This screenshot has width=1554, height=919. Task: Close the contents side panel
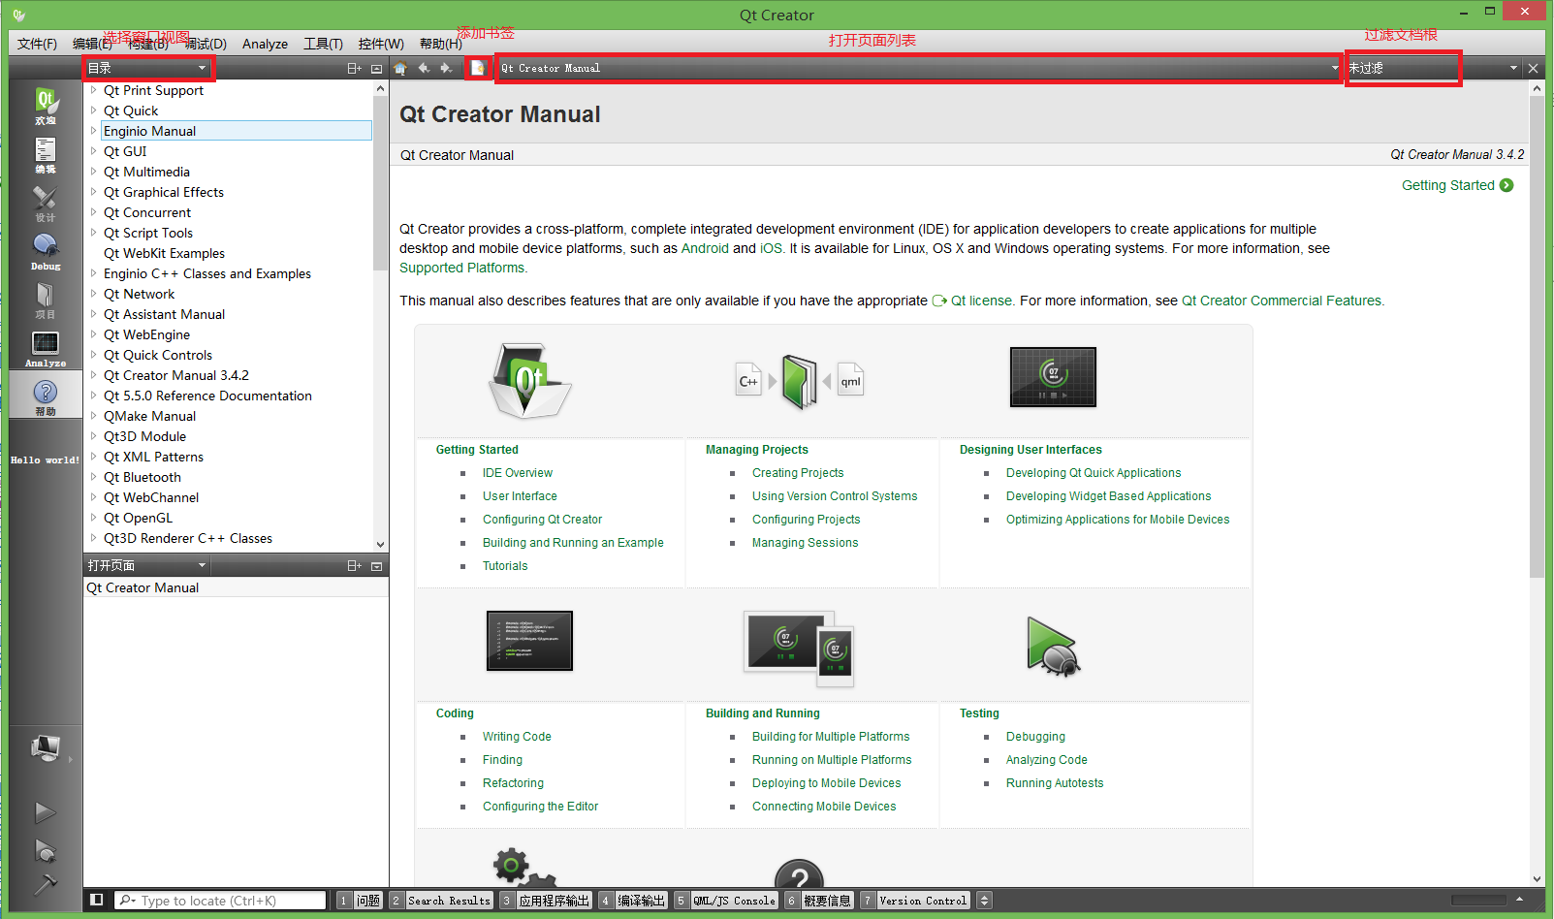point(376,68)
